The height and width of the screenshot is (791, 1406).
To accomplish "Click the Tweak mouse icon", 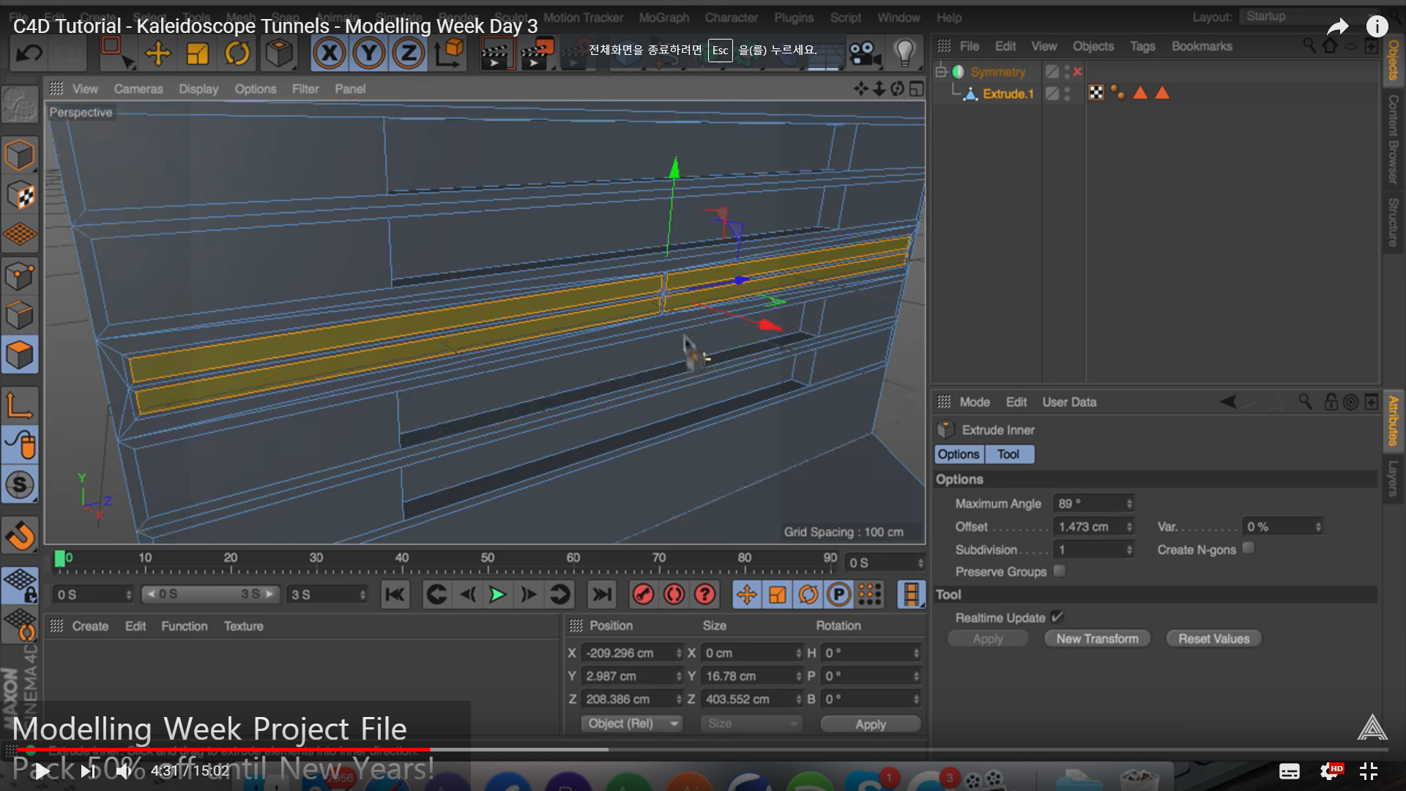I will [20, 445].
